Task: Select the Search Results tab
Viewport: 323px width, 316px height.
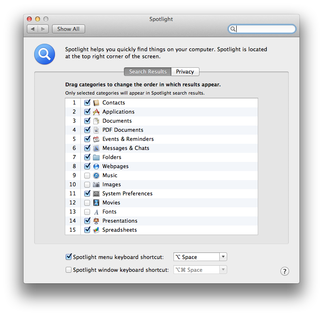Action: [x=148, y=72]
